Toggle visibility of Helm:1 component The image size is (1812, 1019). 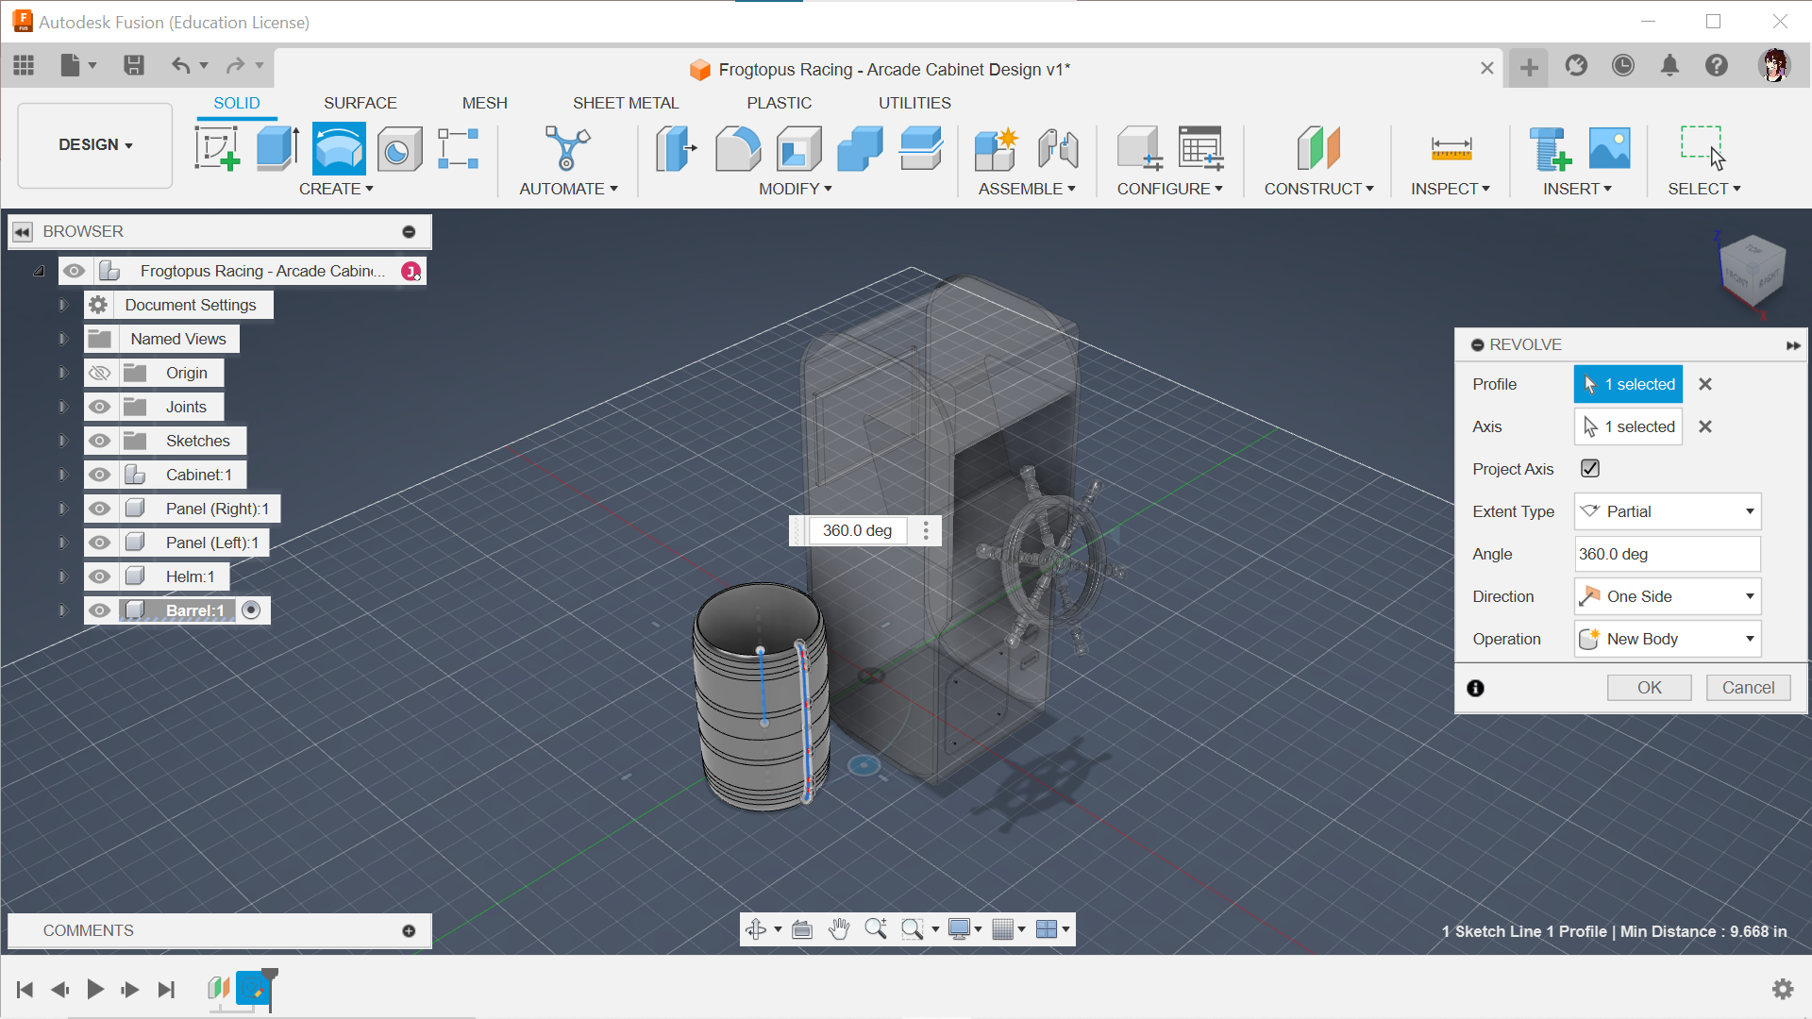[x=98, y=576]
